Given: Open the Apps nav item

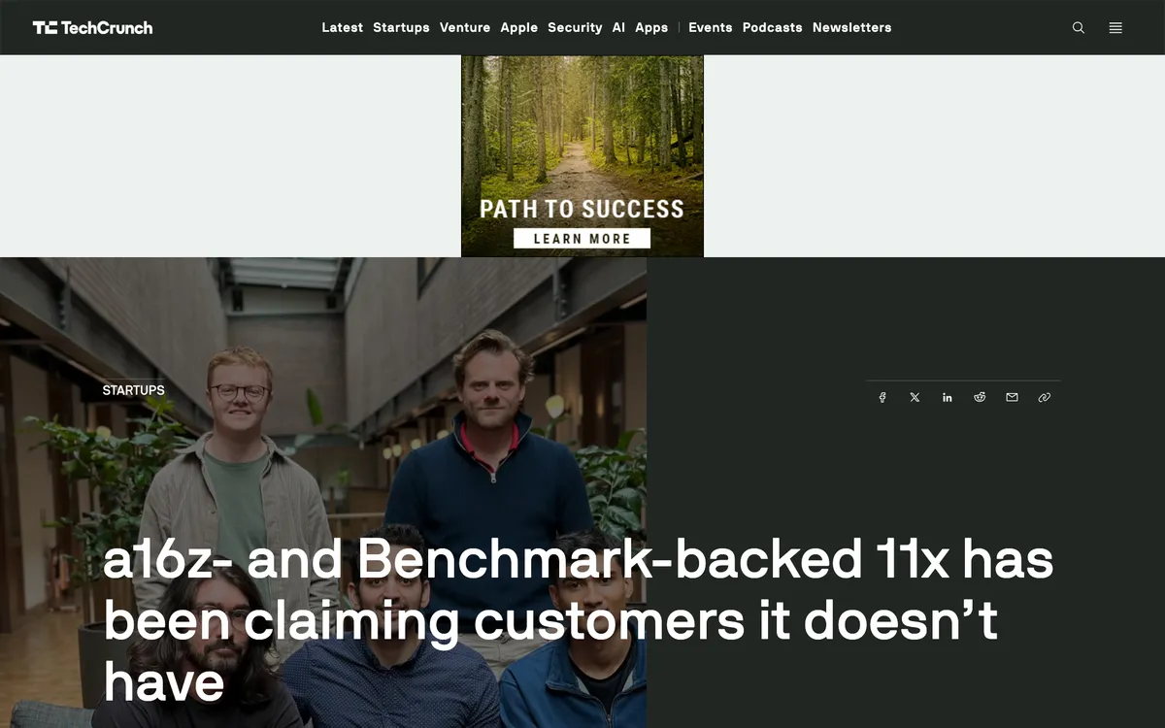Looking at the screenshot, I should [651, 27].
